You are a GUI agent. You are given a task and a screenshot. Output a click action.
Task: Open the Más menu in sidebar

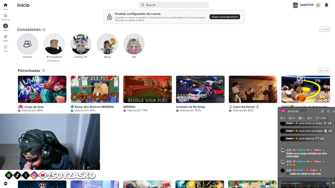[x=5, y=48]
